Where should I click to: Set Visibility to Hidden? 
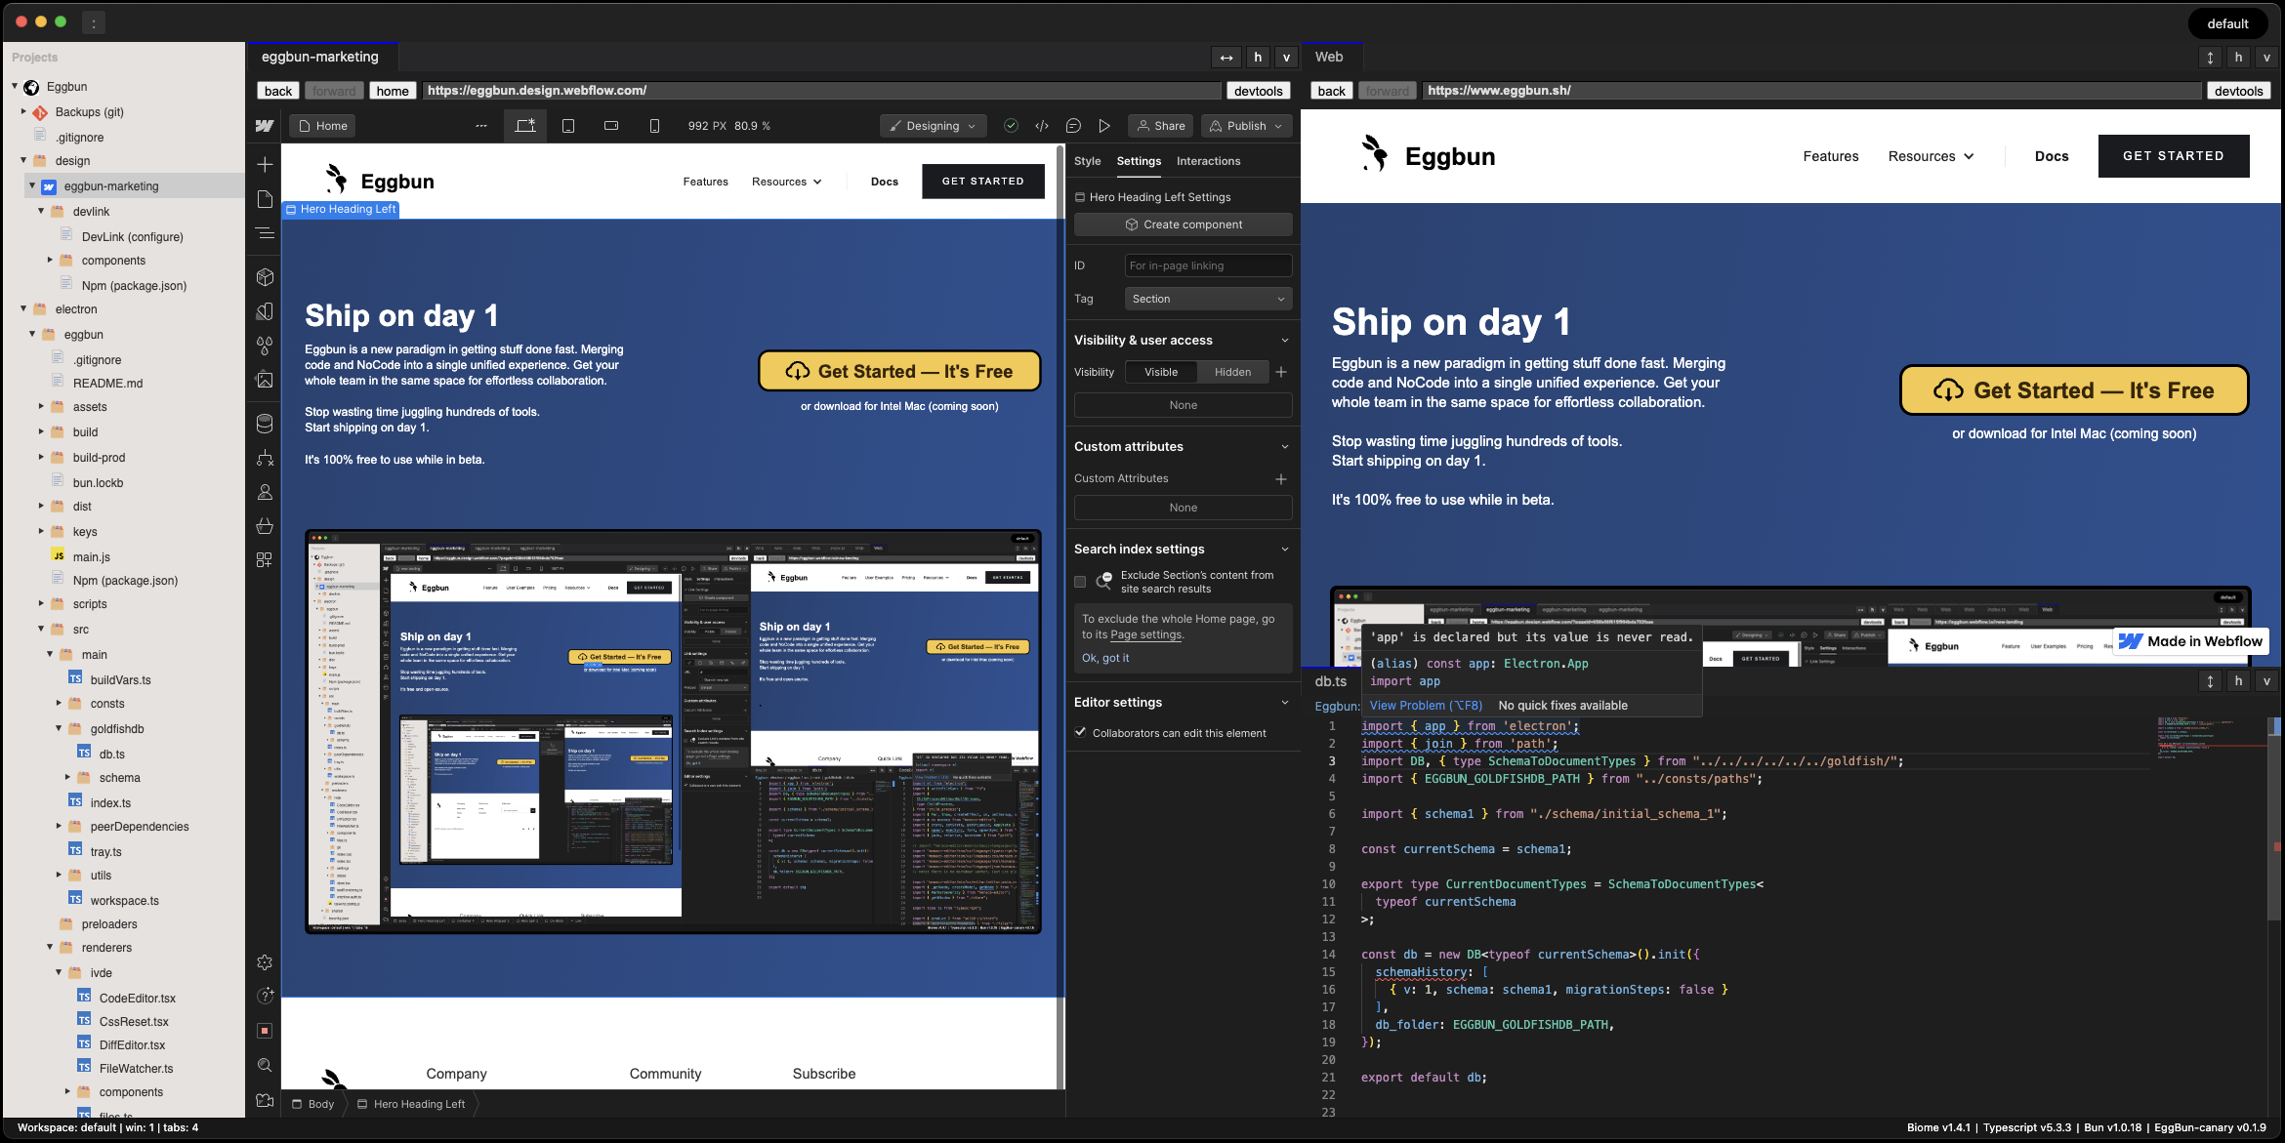click(1232, 372)
